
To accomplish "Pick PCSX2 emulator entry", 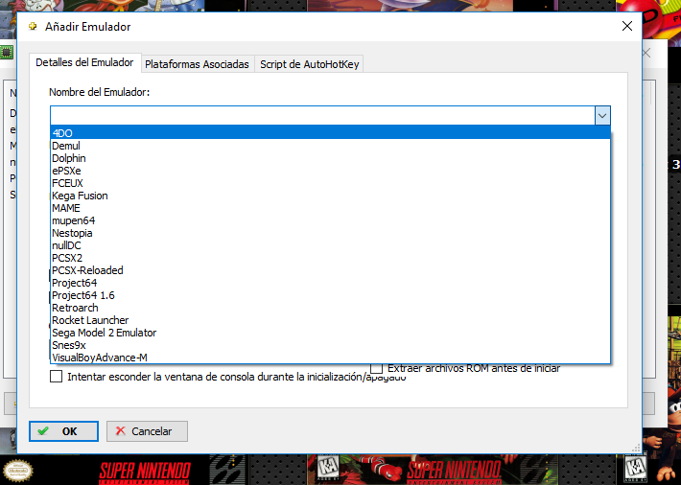I will click(330, 258).
